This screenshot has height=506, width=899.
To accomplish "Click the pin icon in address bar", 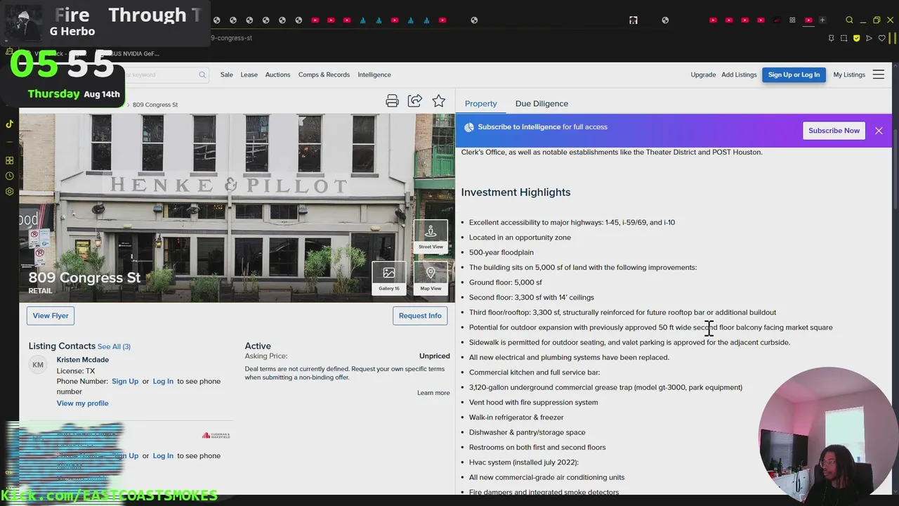I will (x=831, y=38).
